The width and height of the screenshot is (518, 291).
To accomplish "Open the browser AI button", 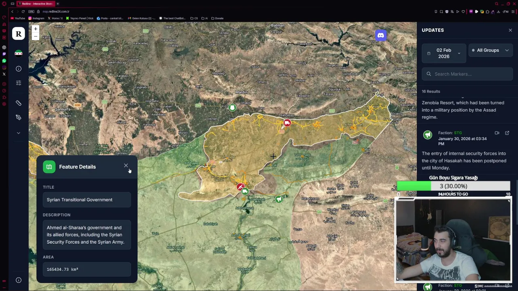I will pos(506,12).
